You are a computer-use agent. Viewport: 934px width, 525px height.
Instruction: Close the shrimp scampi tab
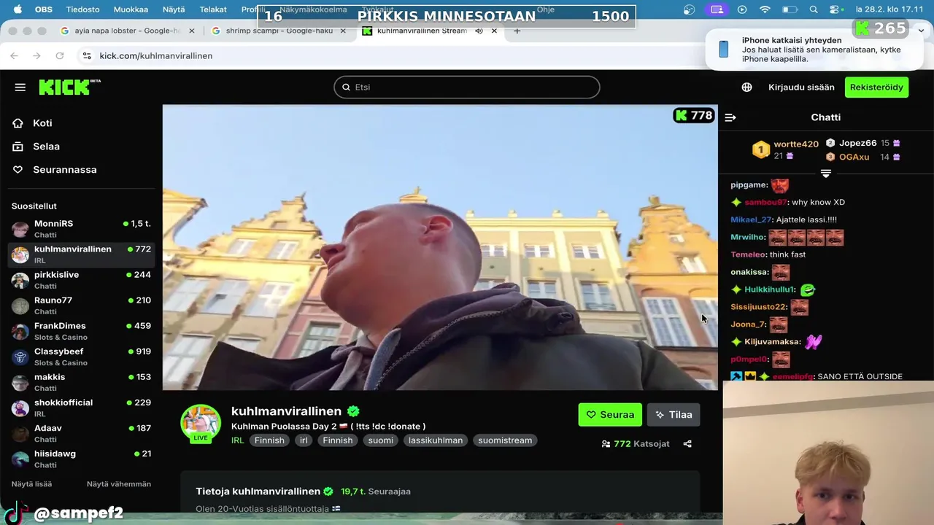[343, 31]
